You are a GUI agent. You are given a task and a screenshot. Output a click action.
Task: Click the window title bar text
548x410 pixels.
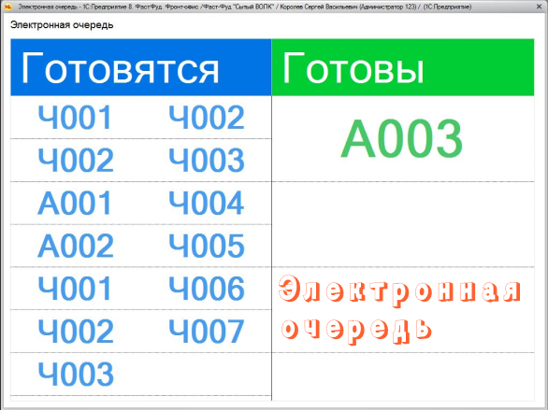pos(245,7)
